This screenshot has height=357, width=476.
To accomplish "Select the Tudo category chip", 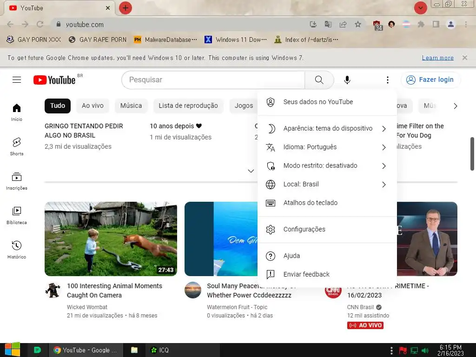I will tap(58, 106).
